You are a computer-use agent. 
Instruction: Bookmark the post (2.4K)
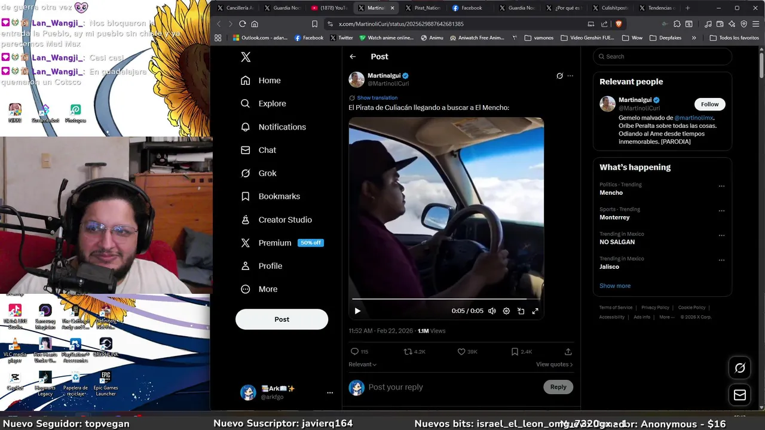coord(521,352)
